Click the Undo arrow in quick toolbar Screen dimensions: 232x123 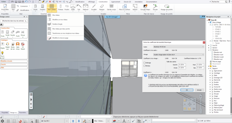pos(26,2)
